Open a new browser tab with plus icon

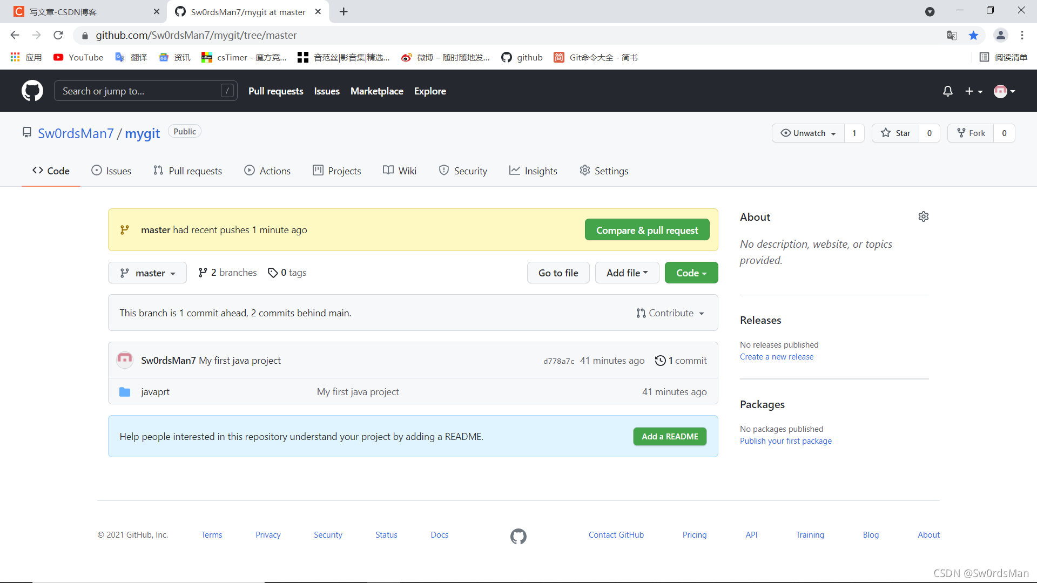tap(344, 11)
